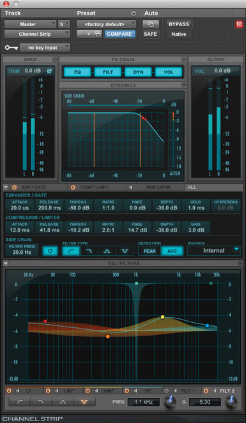Enable the FILT 1 power button
Image resolution: width=246 pixels, height=423 pixels.
167,390
